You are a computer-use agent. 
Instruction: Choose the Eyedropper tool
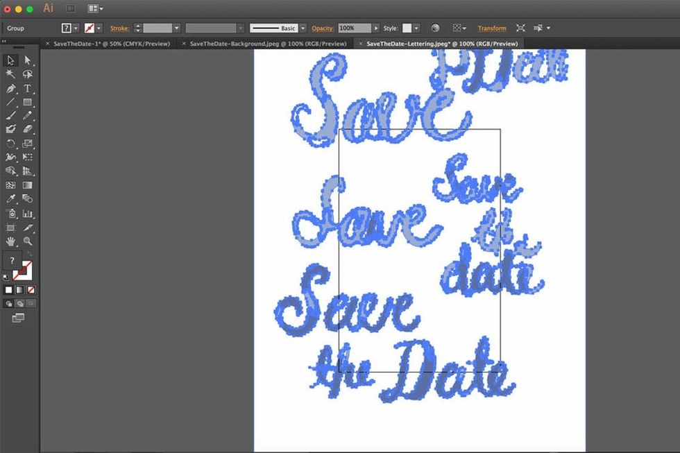pos(10,199)
